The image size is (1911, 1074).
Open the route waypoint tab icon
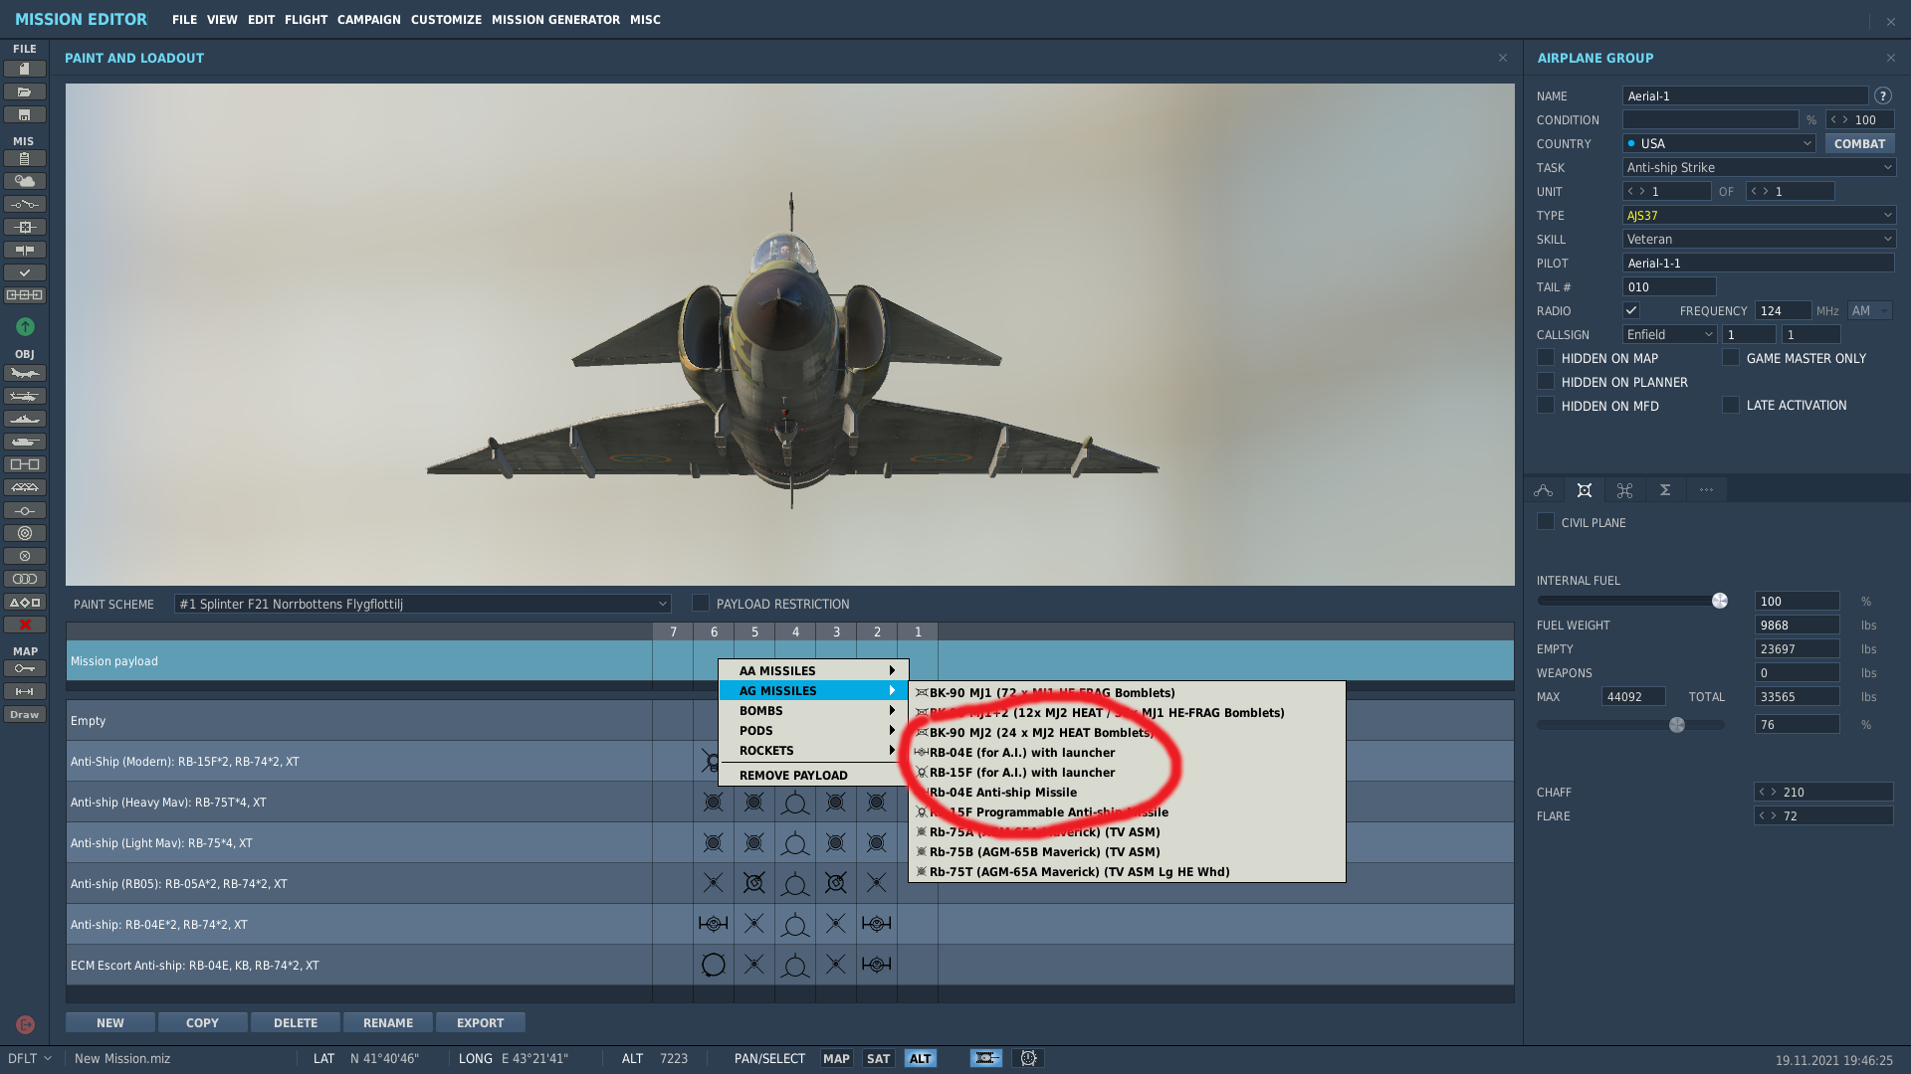pyautogui.click(x=1544, y=490)
